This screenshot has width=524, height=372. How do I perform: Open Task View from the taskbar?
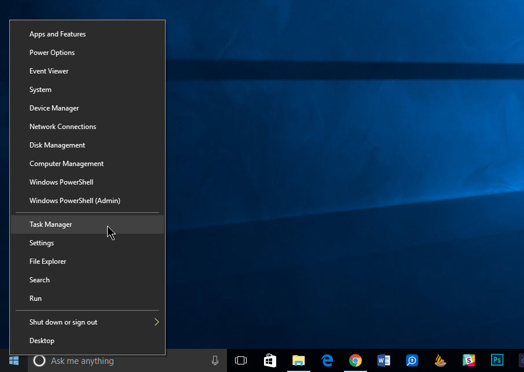click(x=241, y=360)
